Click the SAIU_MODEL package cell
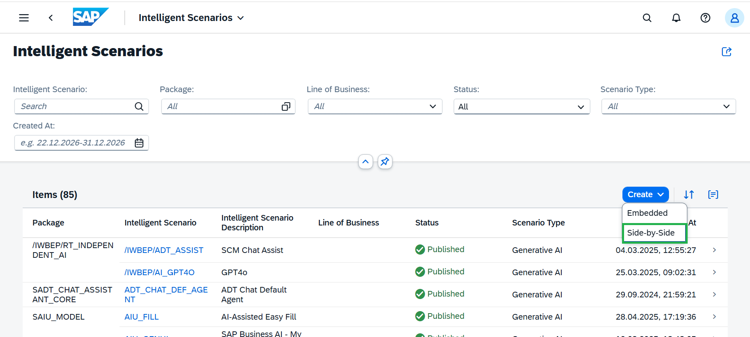This screenshot has height=337, width=750. click(x=58, y=317)
